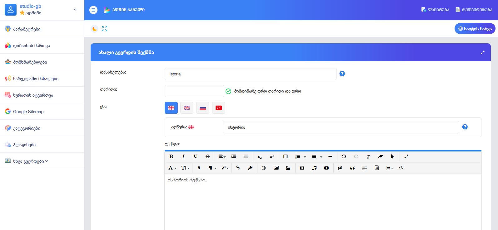This screenshot has height=230, width=498.
Task: Select the Turkish language flag button
Action: (219, 108)
